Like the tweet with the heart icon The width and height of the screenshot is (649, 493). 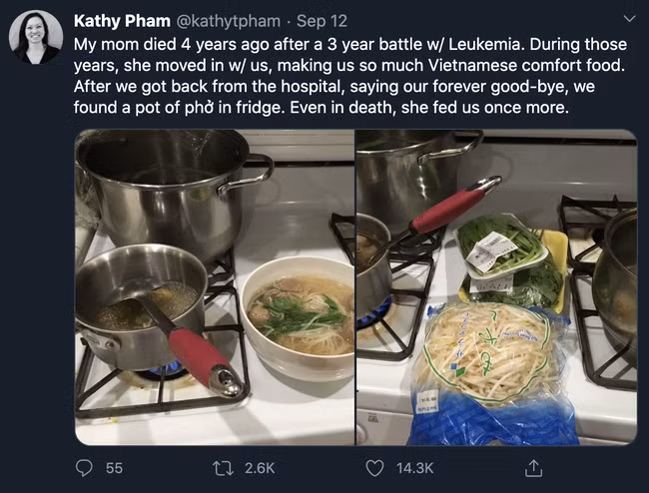(375, 467)
